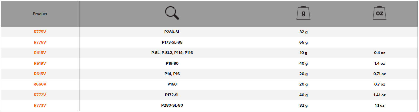Open the R615V product link
Image resolution: width=419 pixels, height=112 pixels.
pos(40,74)
